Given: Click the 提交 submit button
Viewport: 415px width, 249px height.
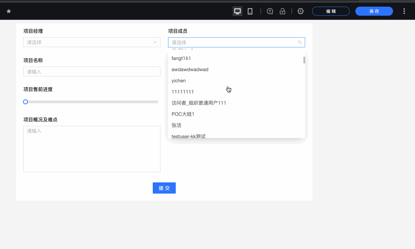Looking at the screenshot, I should [164, 188].
